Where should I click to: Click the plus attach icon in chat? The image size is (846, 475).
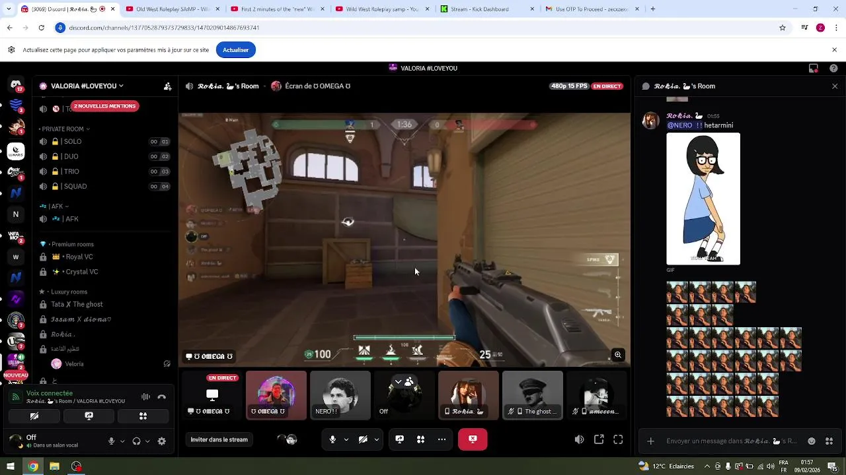point(651,441)
